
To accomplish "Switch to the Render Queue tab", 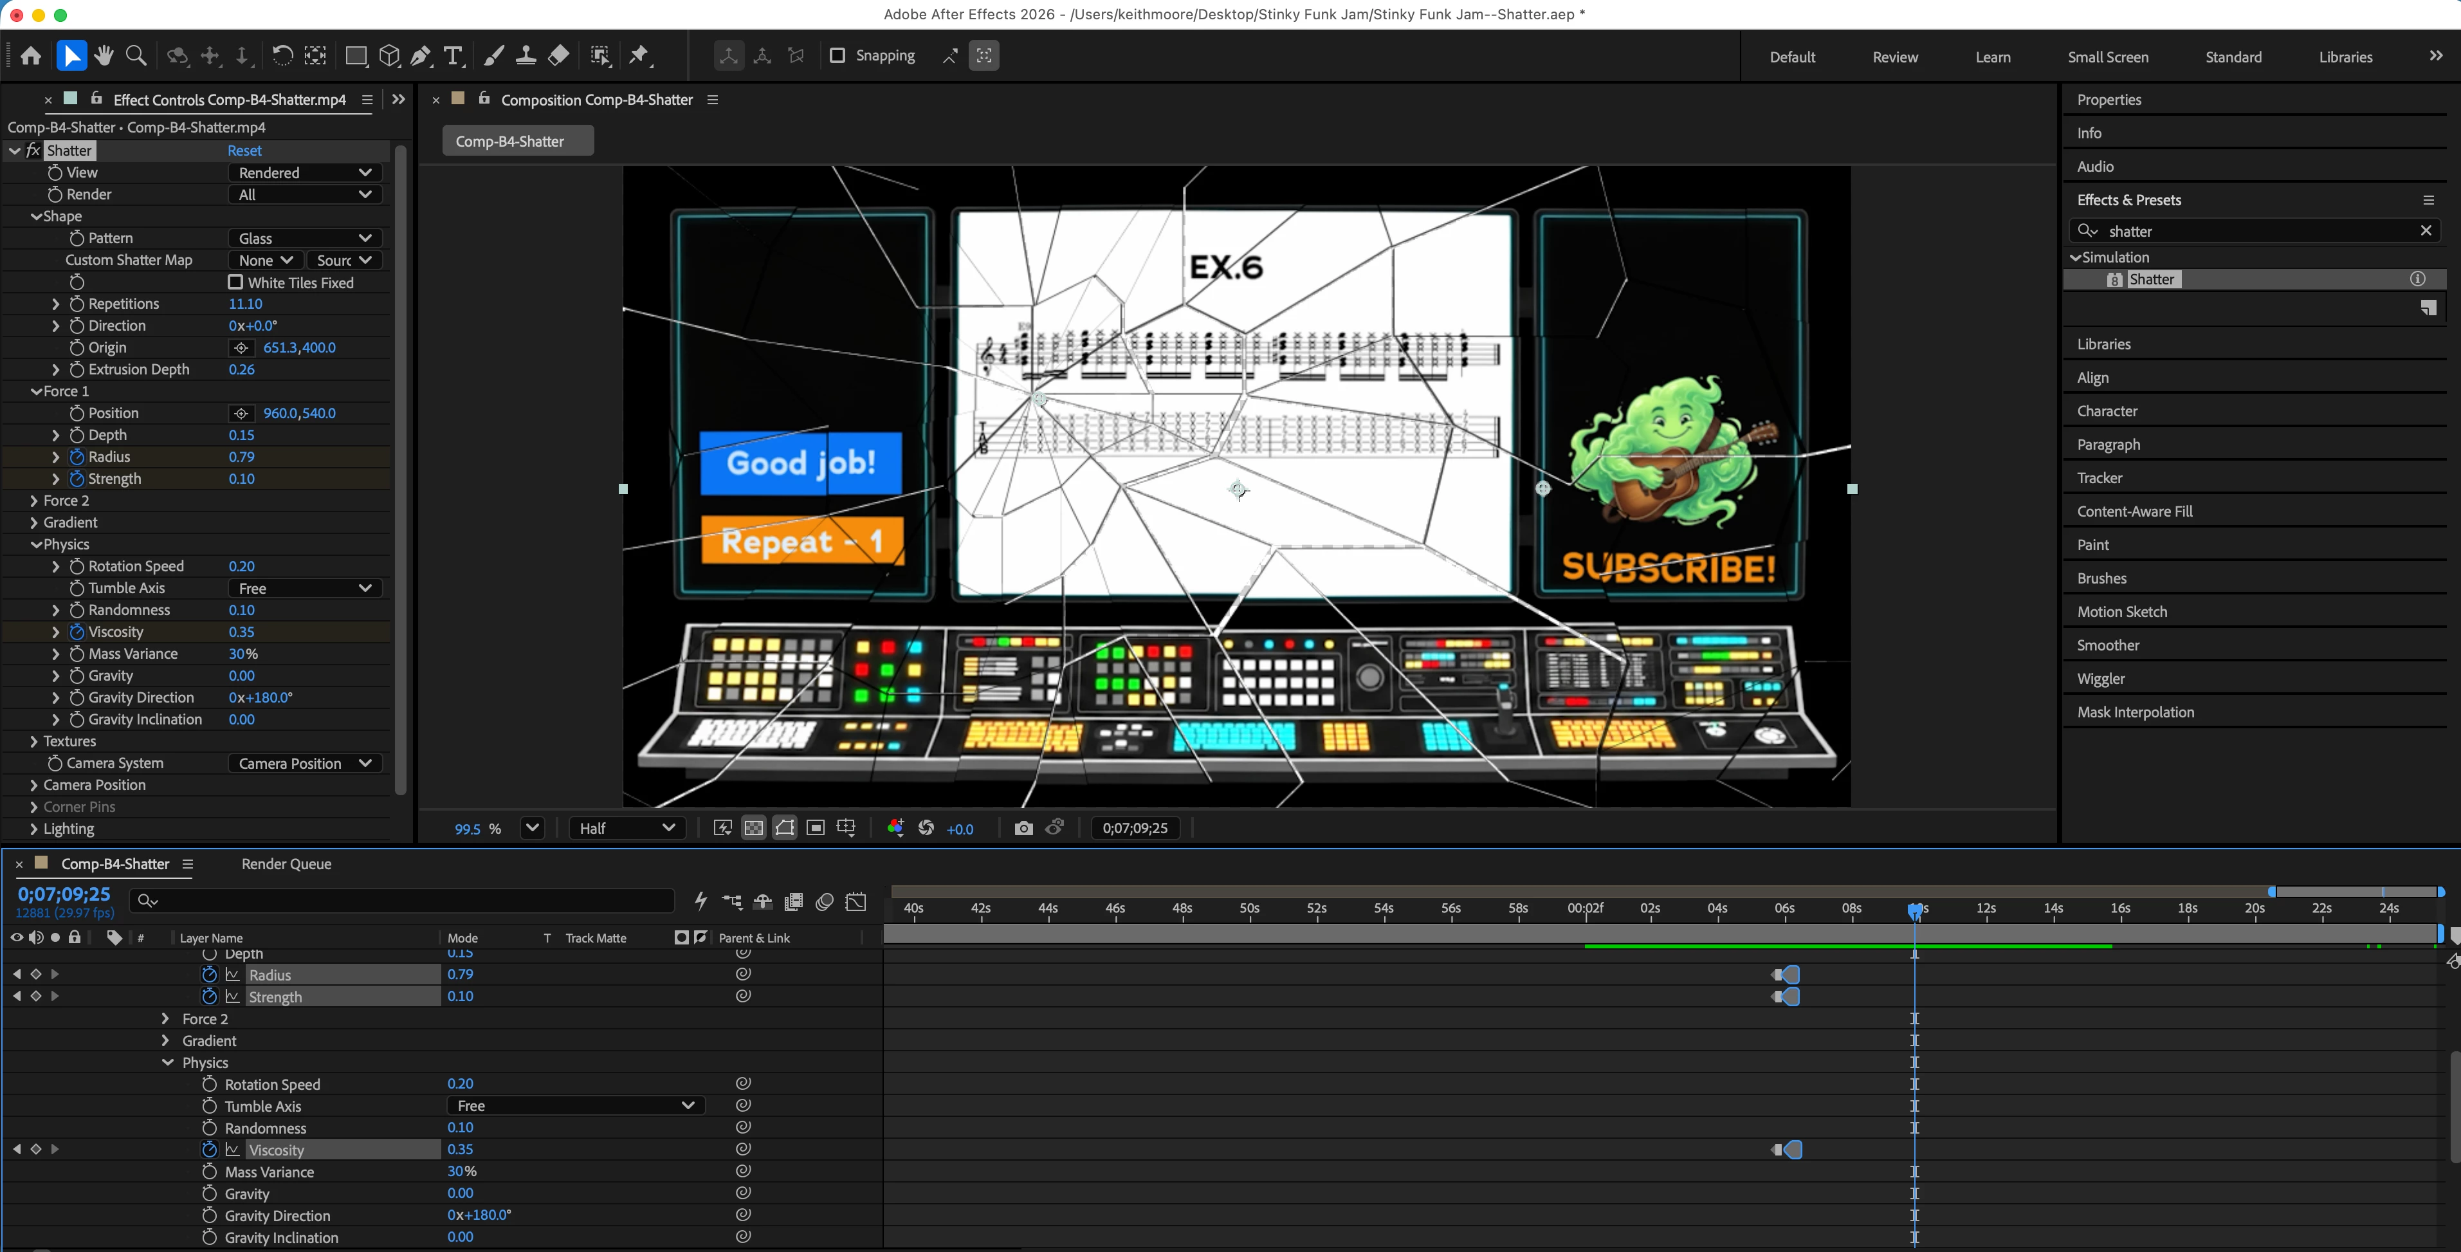I will pos(286,863).
